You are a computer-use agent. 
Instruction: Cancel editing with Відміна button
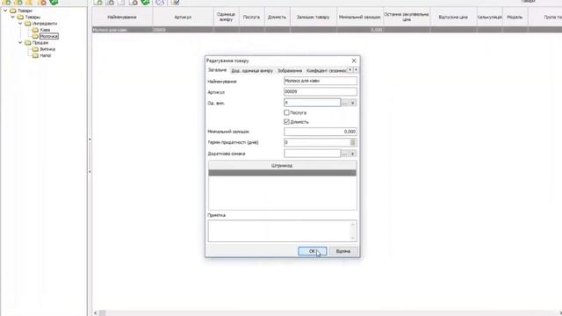(343, 251)
